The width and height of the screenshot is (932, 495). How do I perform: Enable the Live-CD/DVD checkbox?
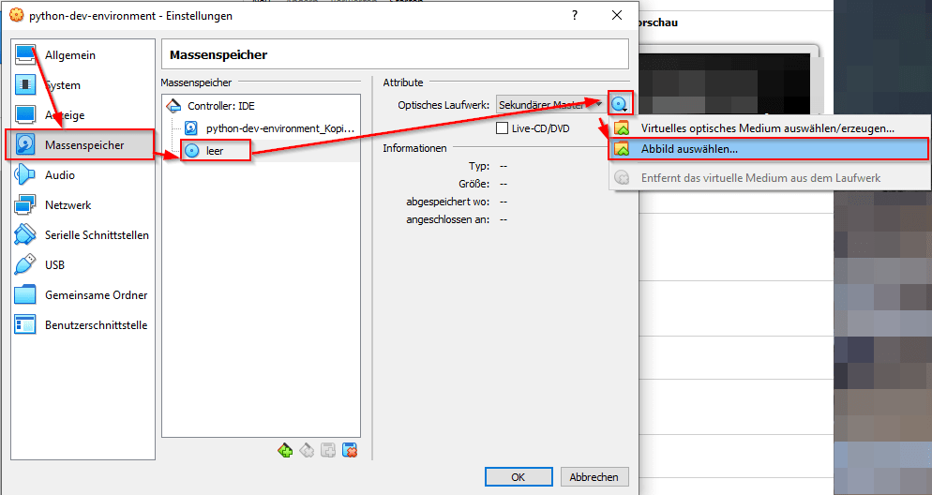(x=503, y=127)
